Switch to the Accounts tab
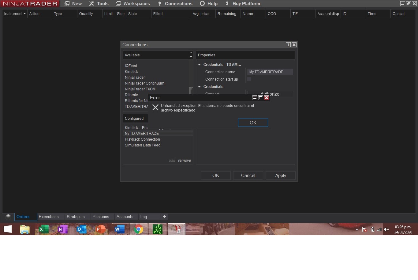Image resolution: width=418 pixels, height=280 pixels. click(x=125, y=217)
